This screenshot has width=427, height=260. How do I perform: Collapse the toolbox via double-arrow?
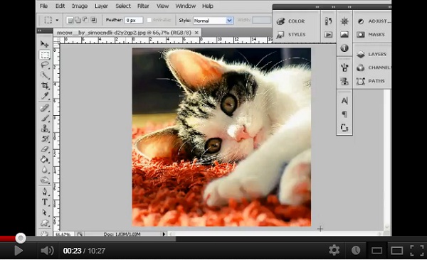click(39, 31)
